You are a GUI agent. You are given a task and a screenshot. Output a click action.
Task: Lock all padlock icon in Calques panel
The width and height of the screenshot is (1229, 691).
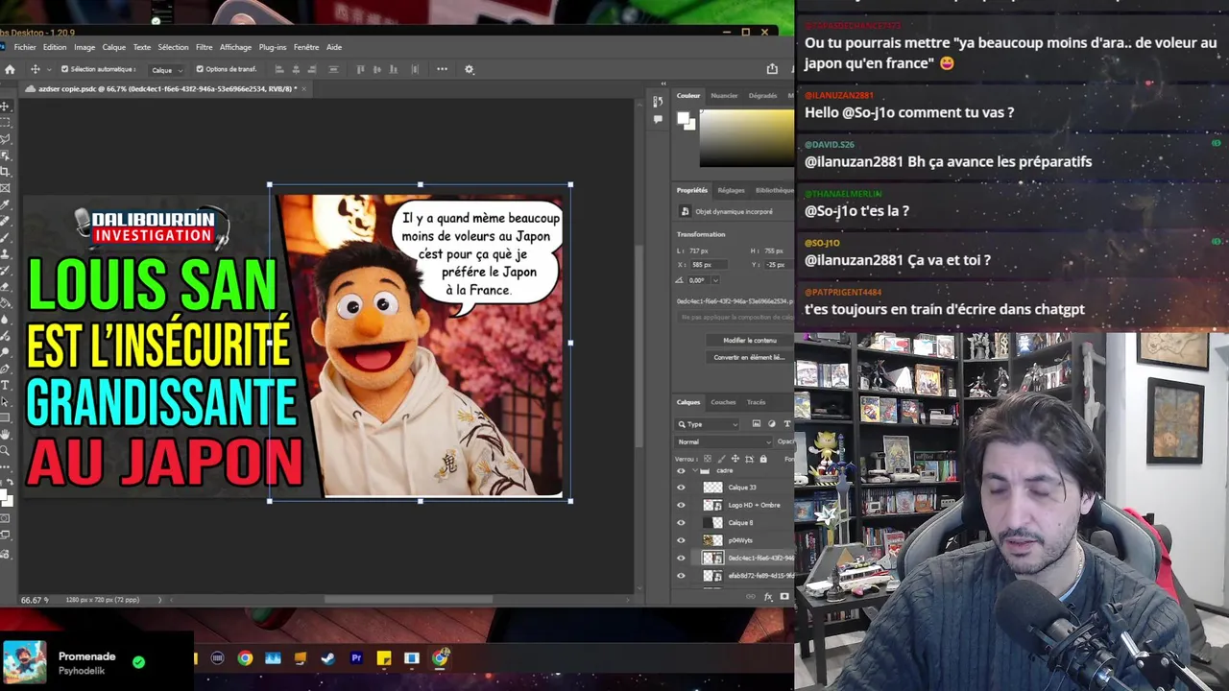coord(763,459)
